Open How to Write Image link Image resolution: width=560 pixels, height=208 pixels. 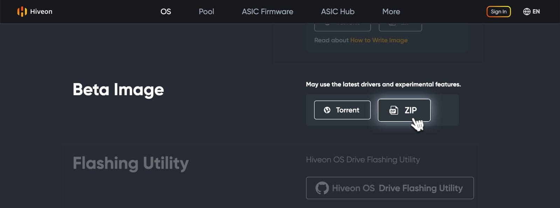click(x=379, y=40)
